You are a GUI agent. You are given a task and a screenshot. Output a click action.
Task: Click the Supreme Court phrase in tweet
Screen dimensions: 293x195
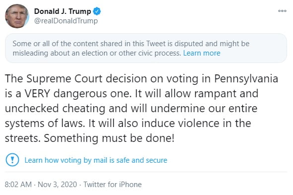(64, 79)
